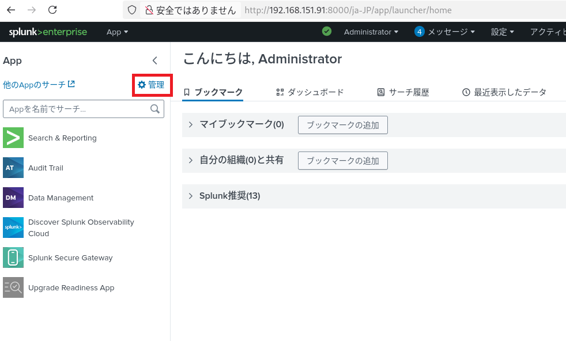Image resolution: width=566 pixels, height=341 pixels.
Task: Switch to the サーチ履歴 tab
Action: point(403,92)
